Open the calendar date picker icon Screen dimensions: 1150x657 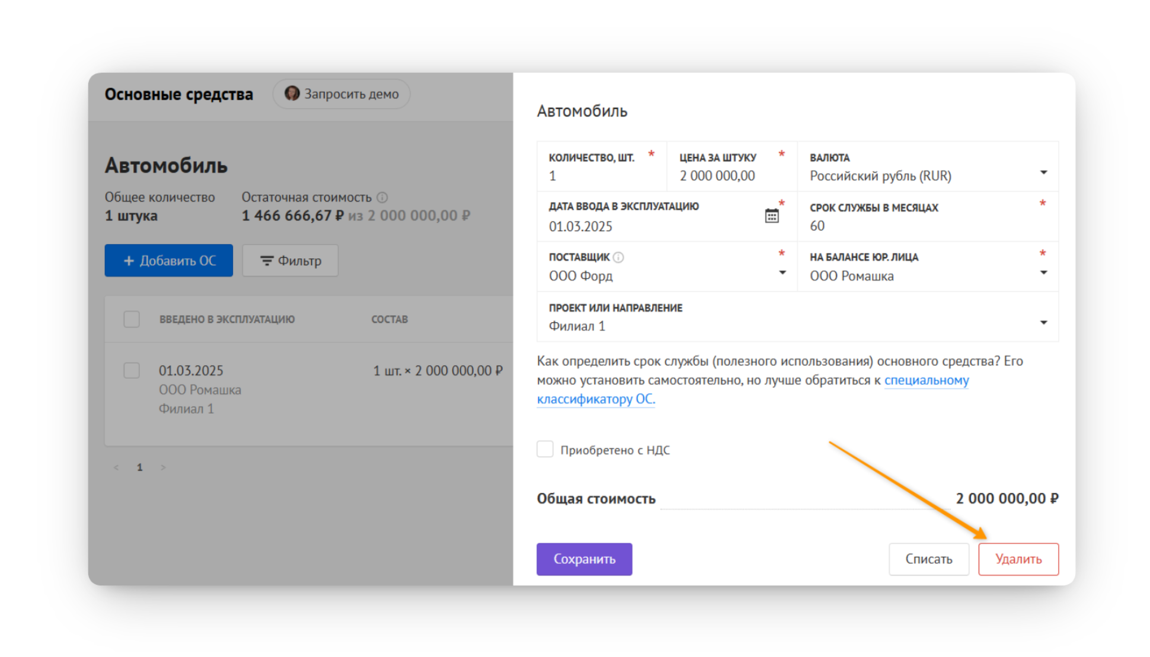tap(771, 216)
